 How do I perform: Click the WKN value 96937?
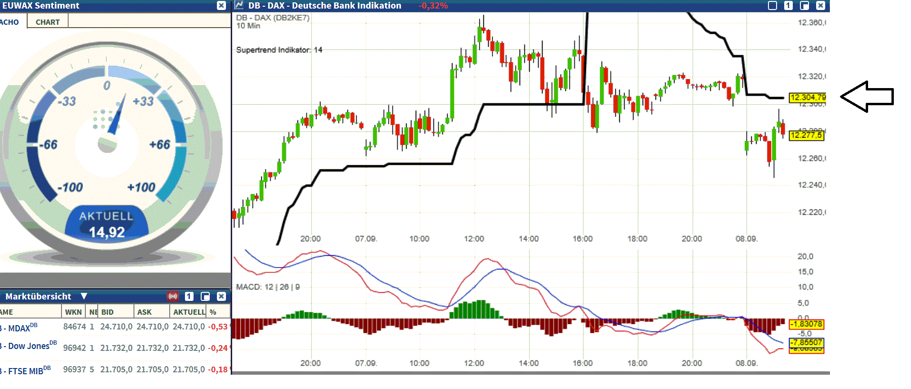(74, 369)
